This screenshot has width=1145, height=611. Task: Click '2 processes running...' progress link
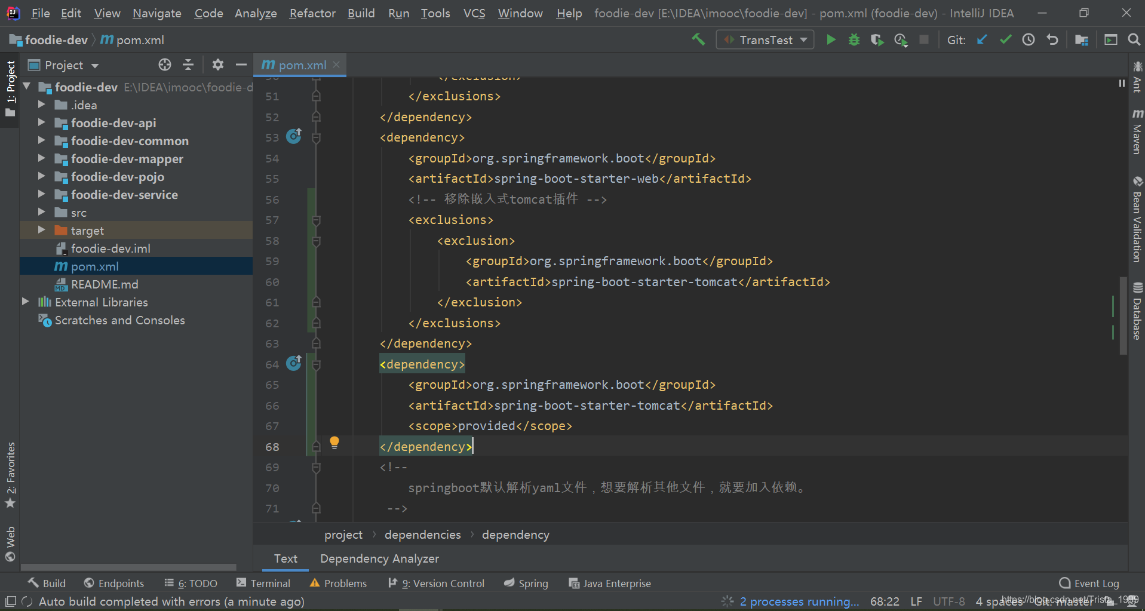799,601
